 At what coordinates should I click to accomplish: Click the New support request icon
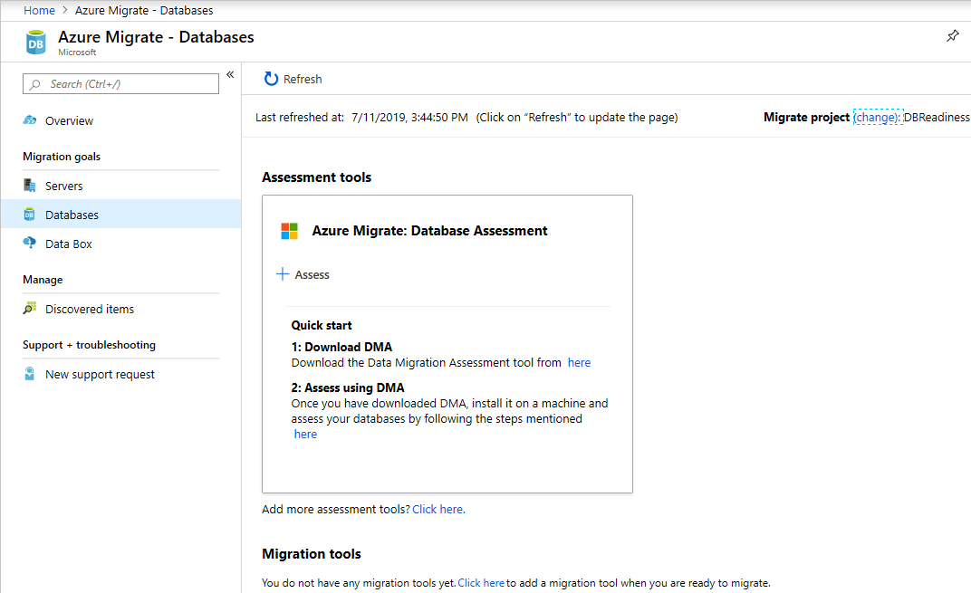29,373
